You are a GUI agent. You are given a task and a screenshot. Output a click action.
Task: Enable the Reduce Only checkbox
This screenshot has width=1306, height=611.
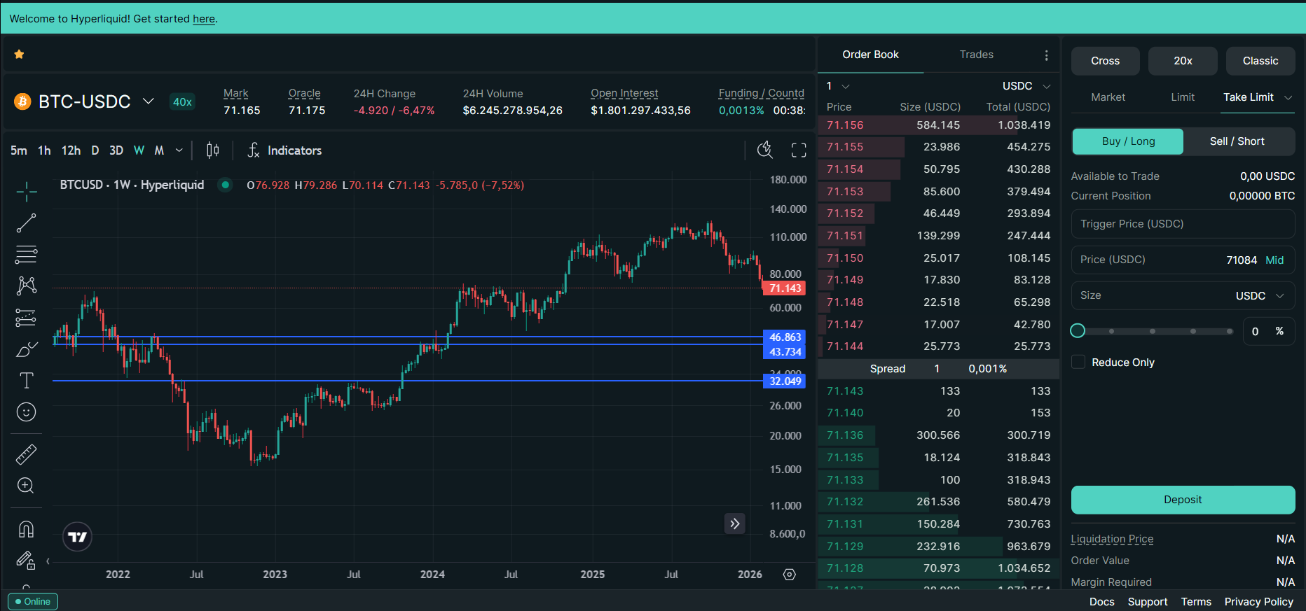click(x=1078, y=362)
